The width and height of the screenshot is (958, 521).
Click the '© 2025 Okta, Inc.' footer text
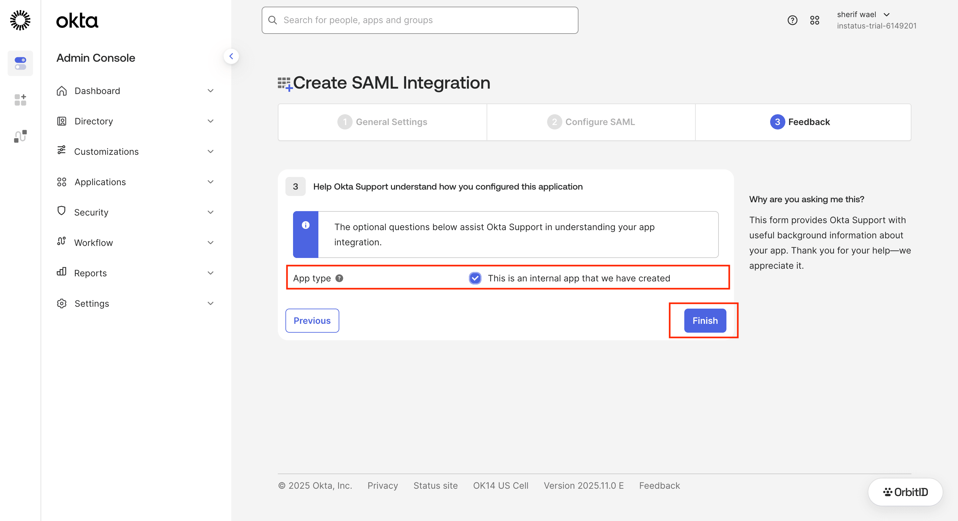click(315, 486)
